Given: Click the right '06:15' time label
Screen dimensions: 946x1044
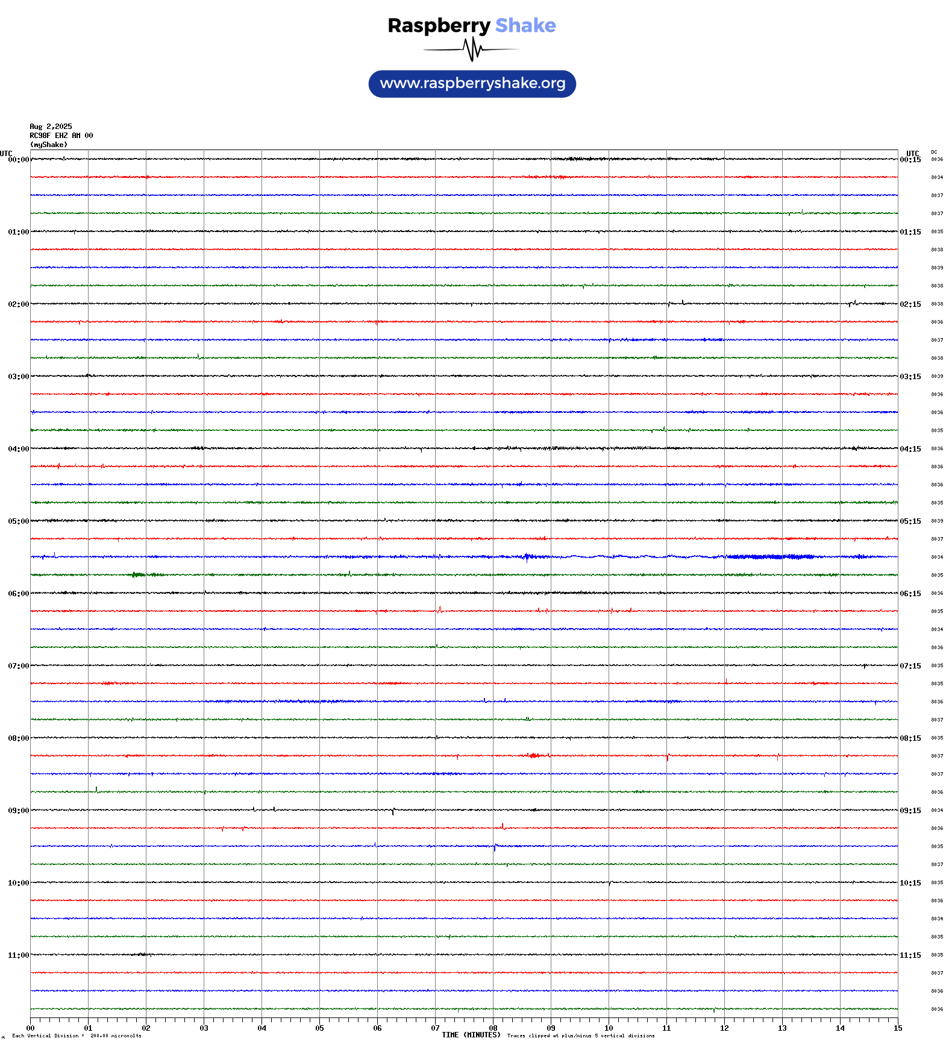Looking at the screenshot, I should pos(910,594).
